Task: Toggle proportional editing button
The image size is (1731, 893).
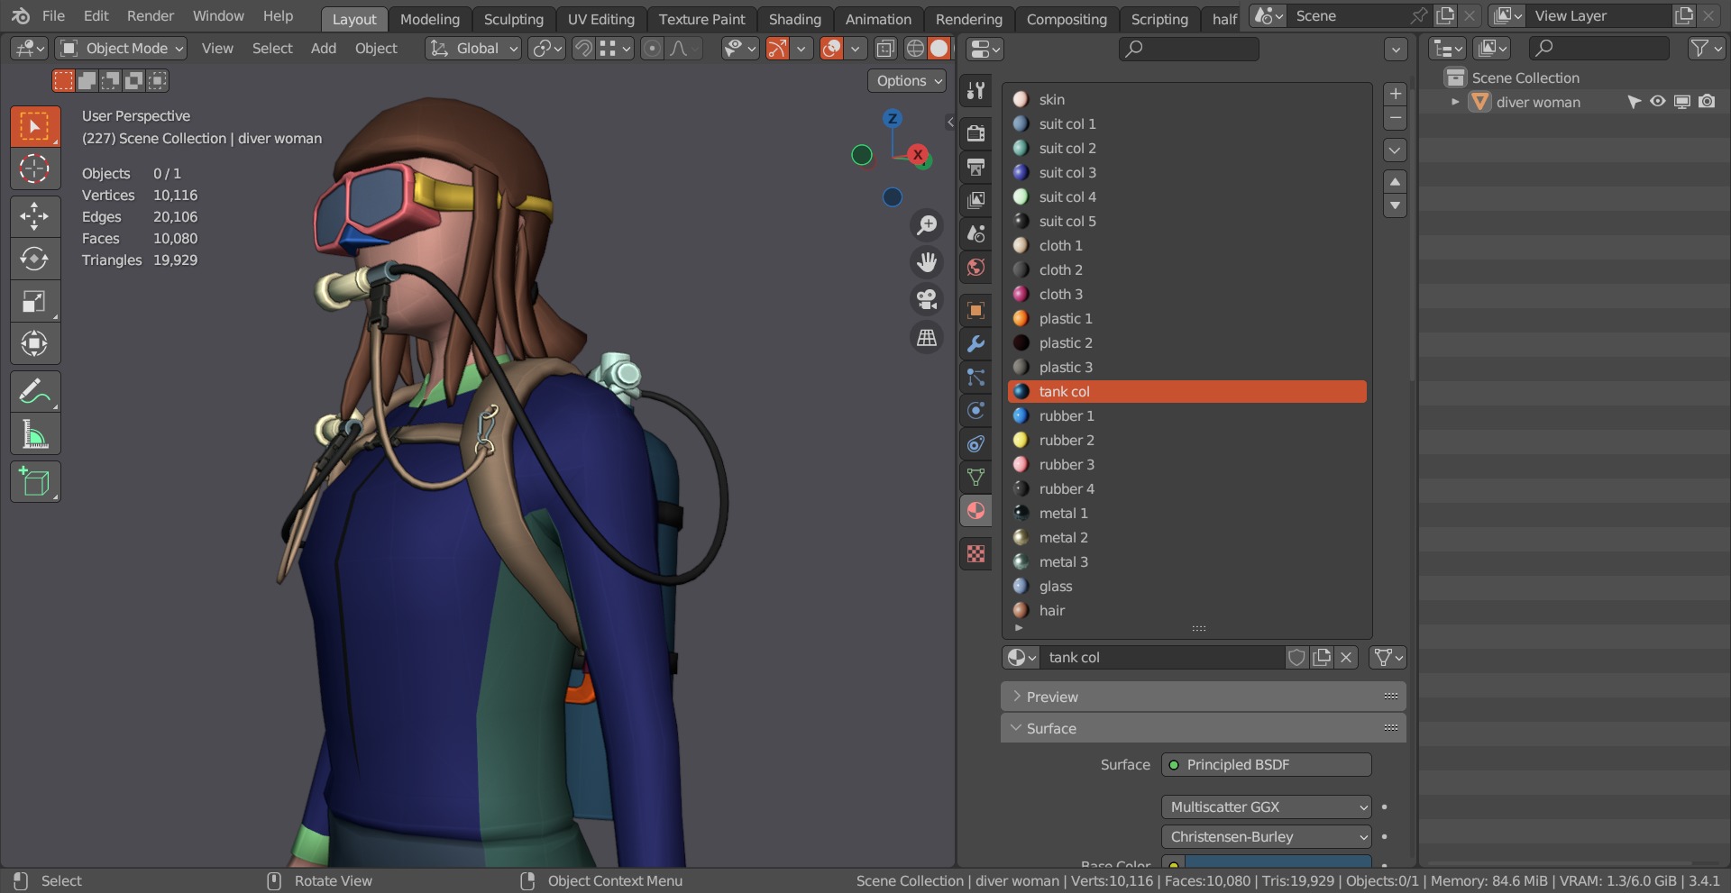Action: click(652, 49)
